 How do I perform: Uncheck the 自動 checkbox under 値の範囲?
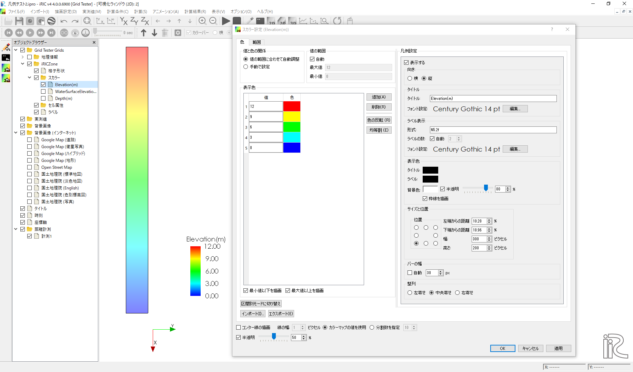pos(312,59)
